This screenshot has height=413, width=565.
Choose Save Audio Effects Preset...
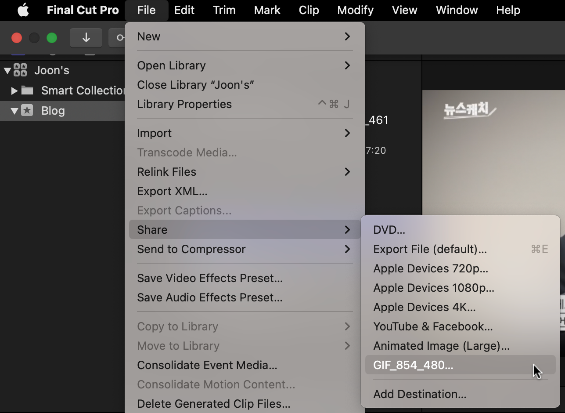click(245, 297)
